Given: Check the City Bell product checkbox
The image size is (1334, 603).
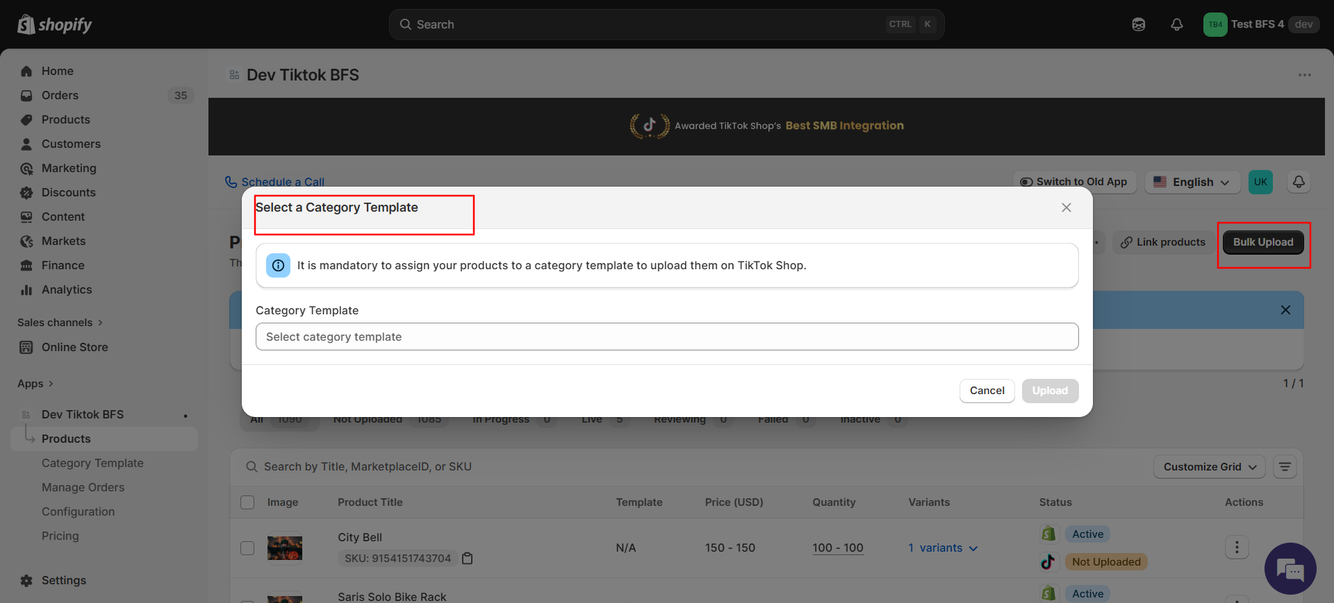Looking at the screenshot, I should pyautogui.click(x=247, y=547).
